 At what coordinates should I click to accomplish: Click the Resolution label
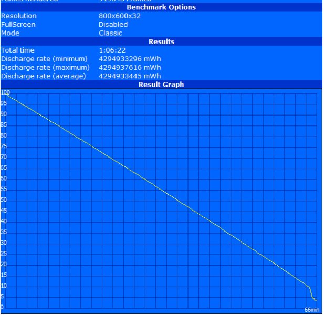click(19, 16)
